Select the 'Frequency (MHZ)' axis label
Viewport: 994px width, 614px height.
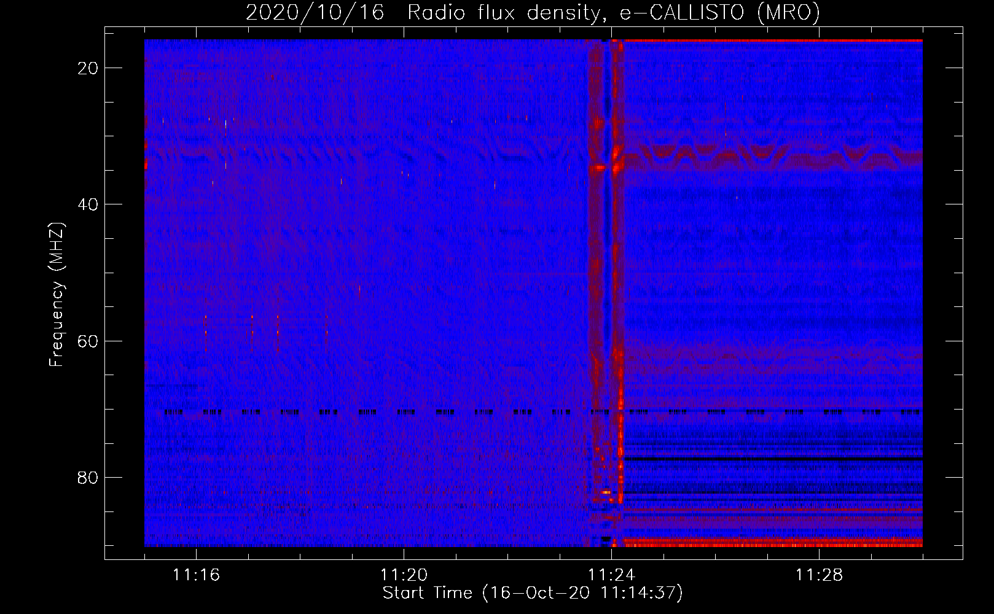tap(57, 295)
